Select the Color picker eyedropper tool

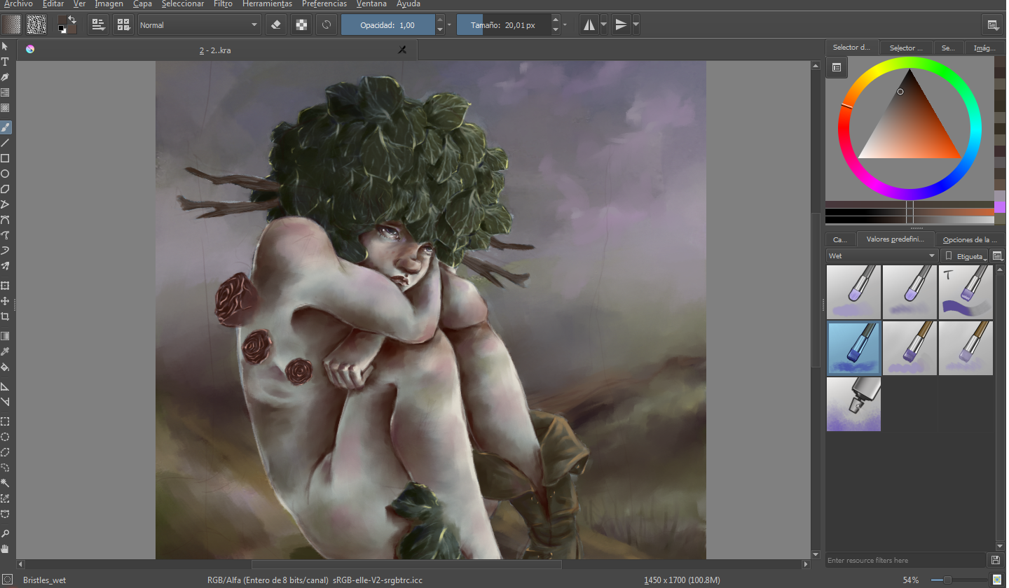5,351
